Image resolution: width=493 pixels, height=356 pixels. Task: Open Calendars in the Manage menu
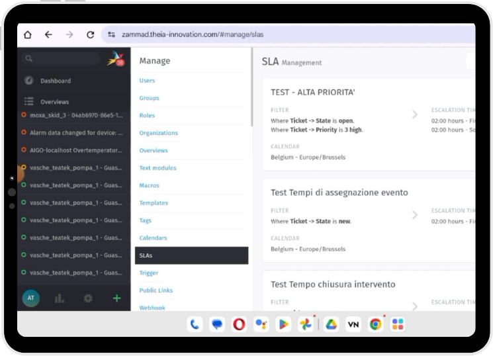click(x=153, y=238)
